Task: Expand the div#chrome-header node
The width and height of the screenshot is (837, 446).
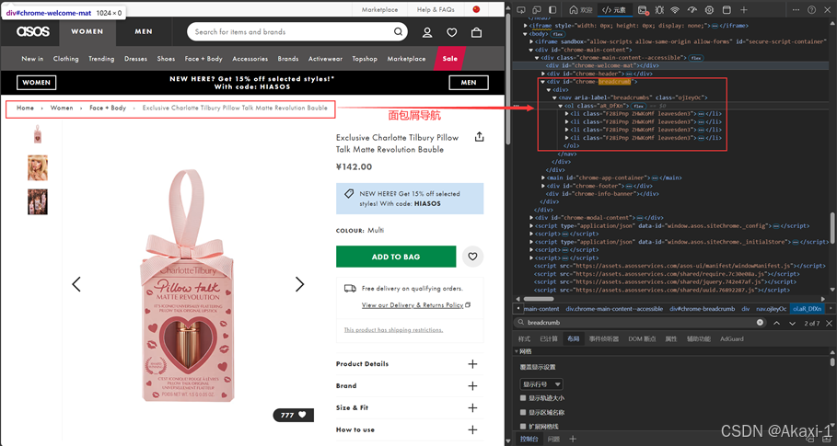Action: tap(543, 74)
